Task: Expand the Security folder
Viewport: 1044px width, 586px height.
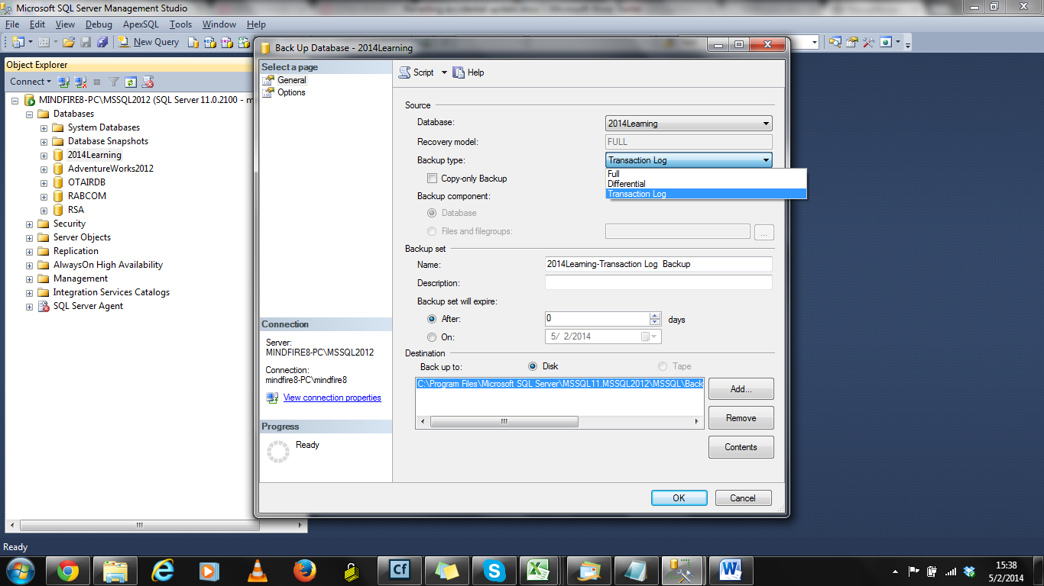Action: (x=30, y=224)
